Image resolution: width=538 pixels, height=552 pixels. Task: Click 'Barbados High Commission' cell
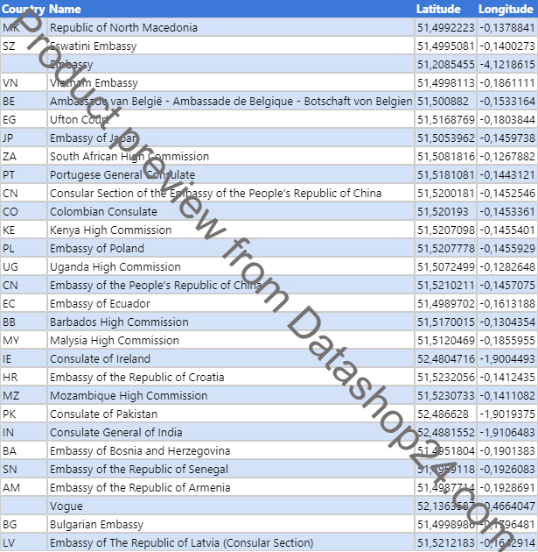[231, 322]
